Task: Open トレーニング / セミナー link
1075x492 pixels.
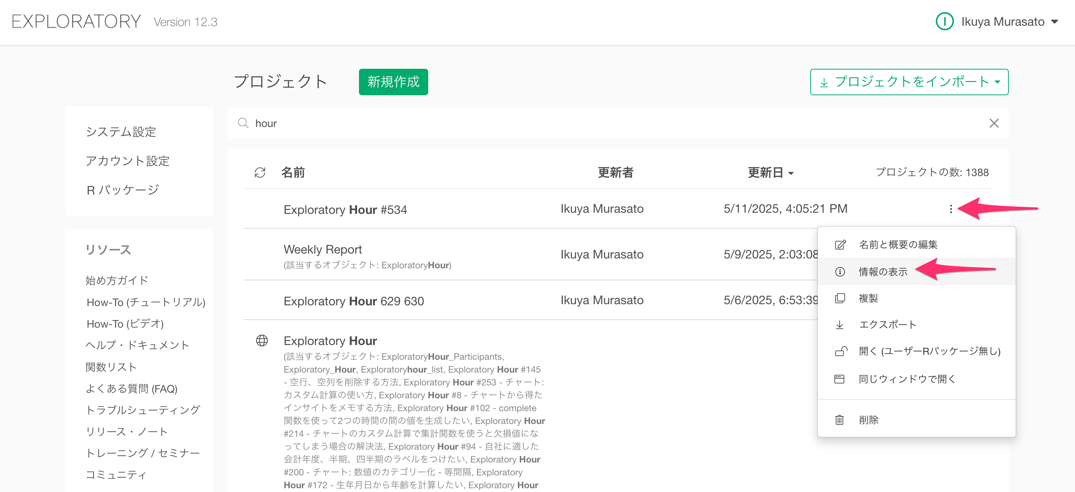Action: coord(143,453)
